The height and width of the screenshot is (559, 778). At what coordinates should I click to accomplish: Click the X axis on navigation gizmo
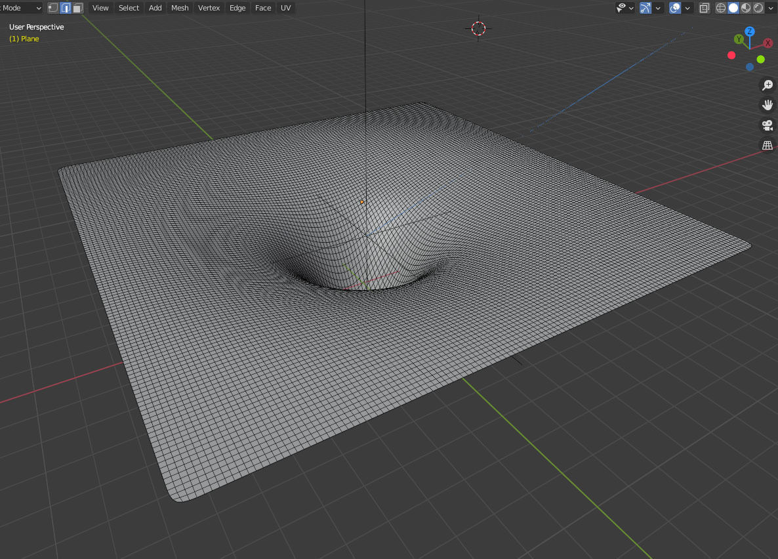768,43
